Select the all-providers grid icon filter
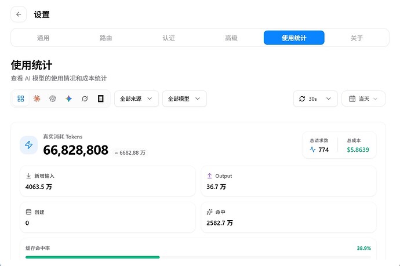 tap(21, 99)
